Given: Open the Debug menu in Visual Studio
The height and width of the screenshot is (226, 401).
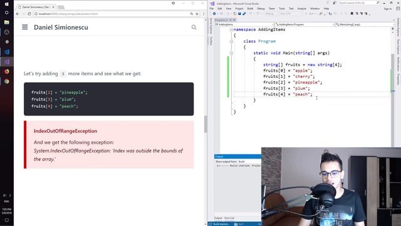Looking at the screenshot, I should tap(261, 8).
